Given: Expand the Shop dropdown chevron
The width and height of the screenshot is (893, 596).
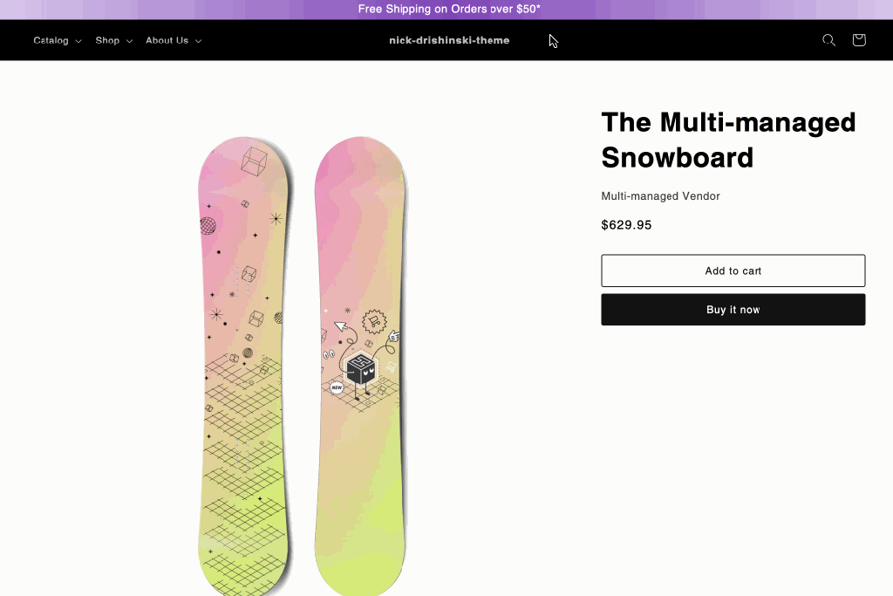Looking at the screenshot, I should pyautogui.click(x=129, y=41).
